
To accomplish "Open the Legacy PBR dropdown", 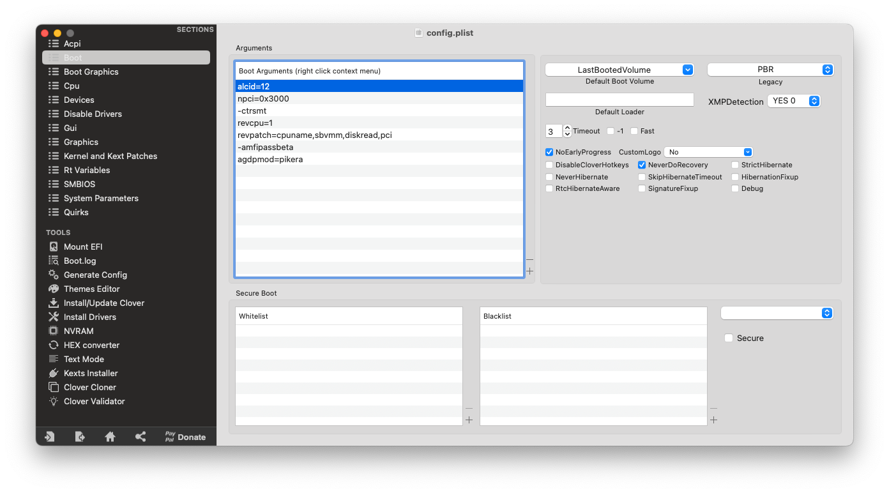I will (x=770, y=70).
